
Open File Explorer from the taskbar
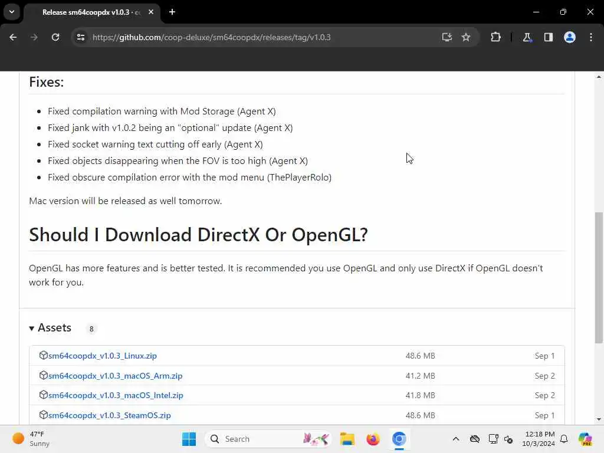click(347, 439)
